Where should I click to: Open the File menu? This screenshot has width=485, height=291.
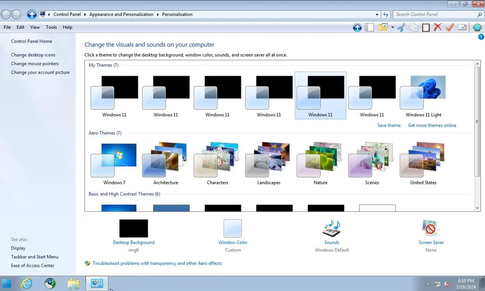[7, 27]
